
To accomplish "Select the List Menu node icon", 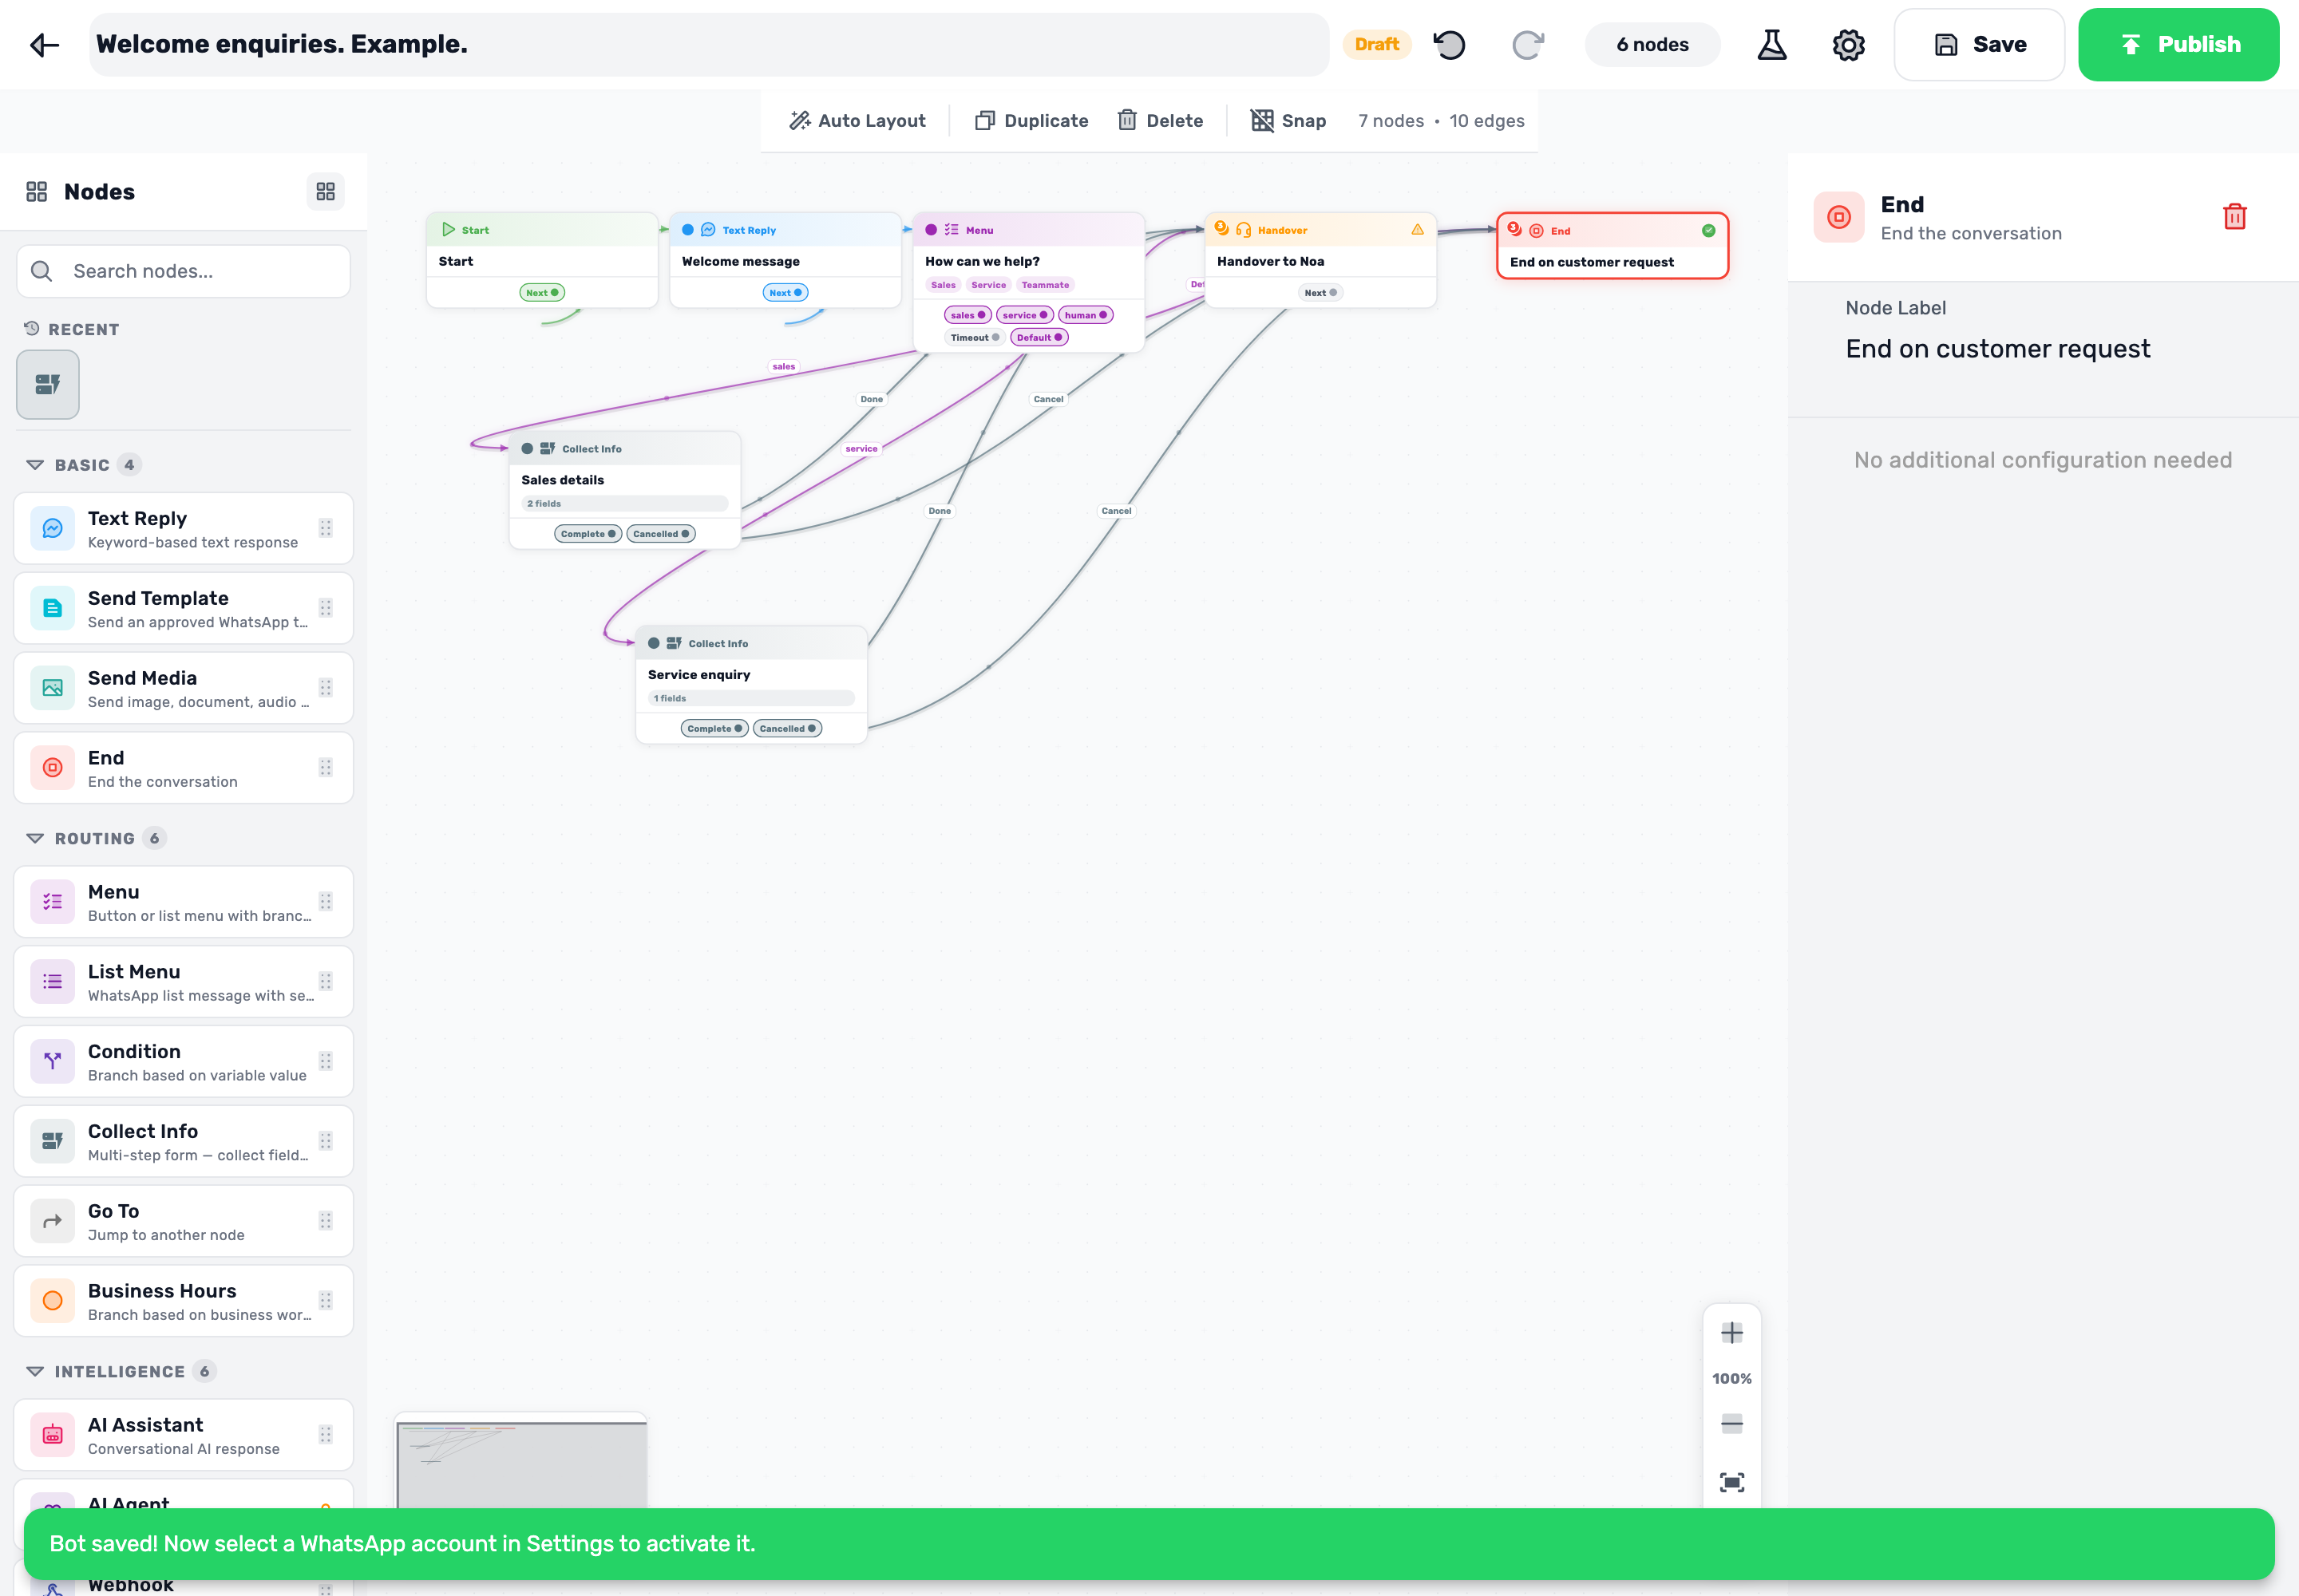I will coord(52,982).
